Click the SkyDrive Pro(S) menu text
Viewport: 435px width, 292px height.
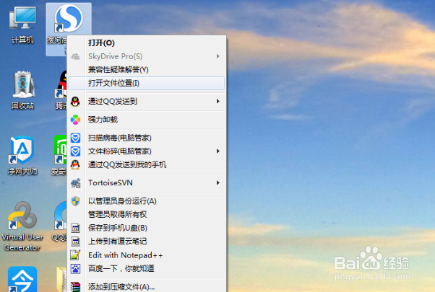point(116,56)
